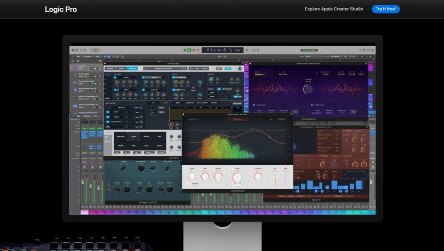Click the ChromaGlow central Squeeze knob
This screenshot has height=251, width=444.
(308, 89)
